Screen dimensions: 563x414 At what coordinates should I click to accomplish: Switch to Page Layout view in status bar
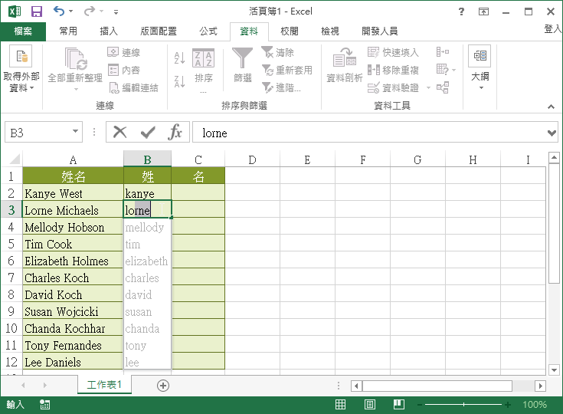pyautogui.click(x=370, y=405)
